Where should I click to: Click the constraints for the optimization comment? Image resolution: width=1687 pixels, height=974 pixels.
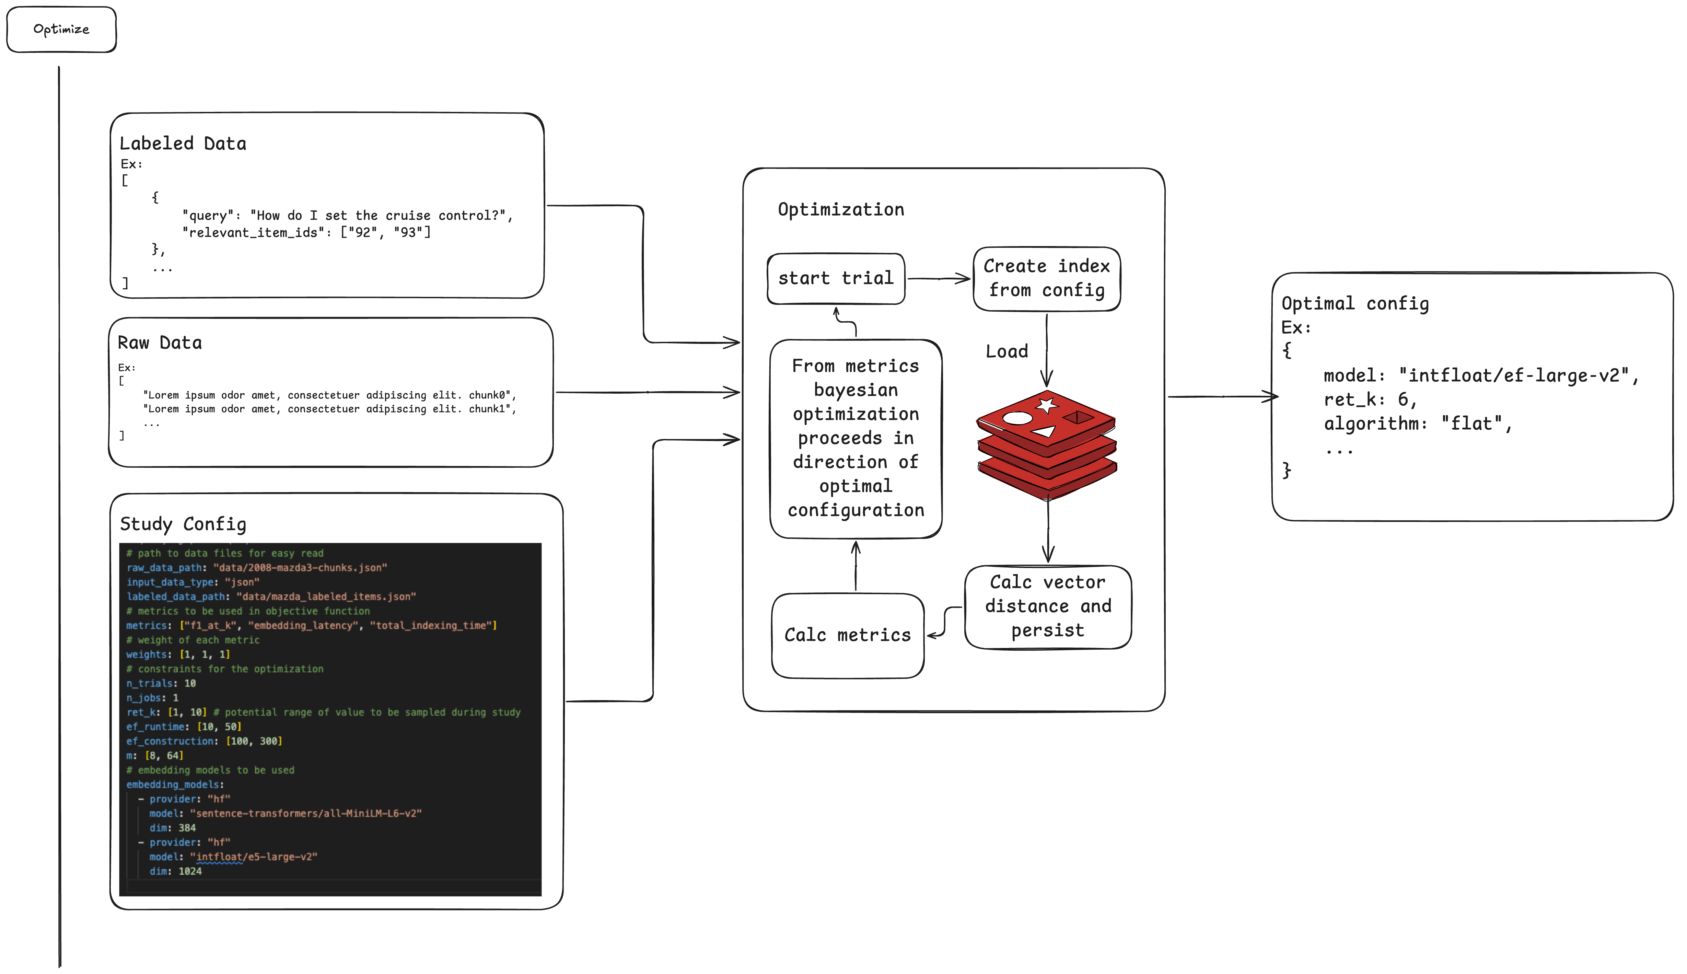tap(225, 670)
